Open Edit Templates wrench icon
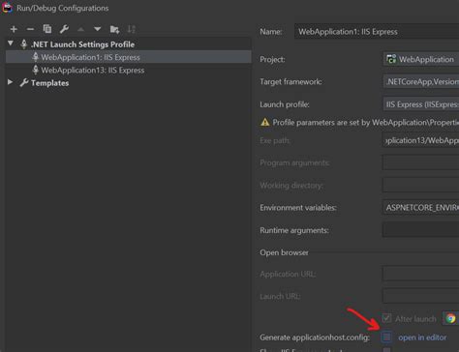The height and width of the screenshot is (352, 459). click(x=64, y=29)
